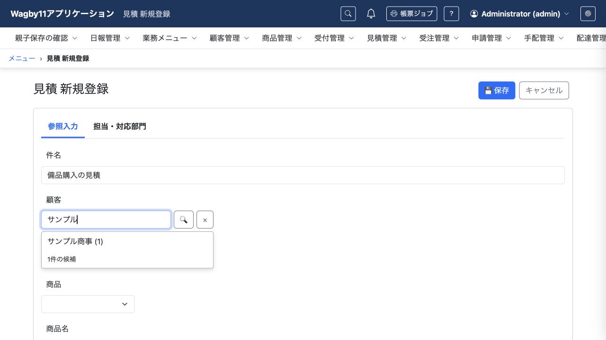This screenshot has width=606, height=340.
Task: Expand the 受注管理 menu
Action: (x=439, y=38)
